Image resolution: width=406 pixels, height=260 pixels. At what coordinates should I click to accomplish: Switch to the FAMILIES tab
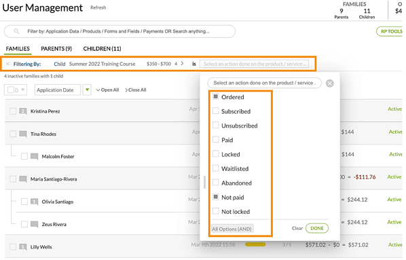pos(18,49)
